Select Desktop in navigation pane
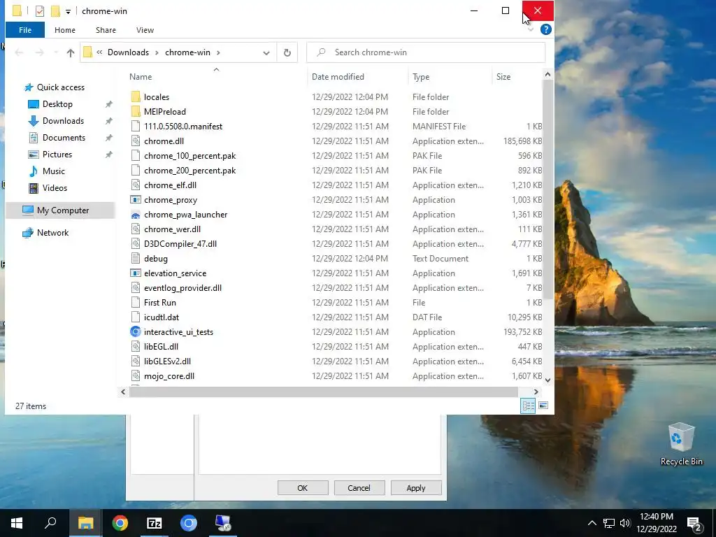This screenshot has width=716, height=537. tap(57, 104)
